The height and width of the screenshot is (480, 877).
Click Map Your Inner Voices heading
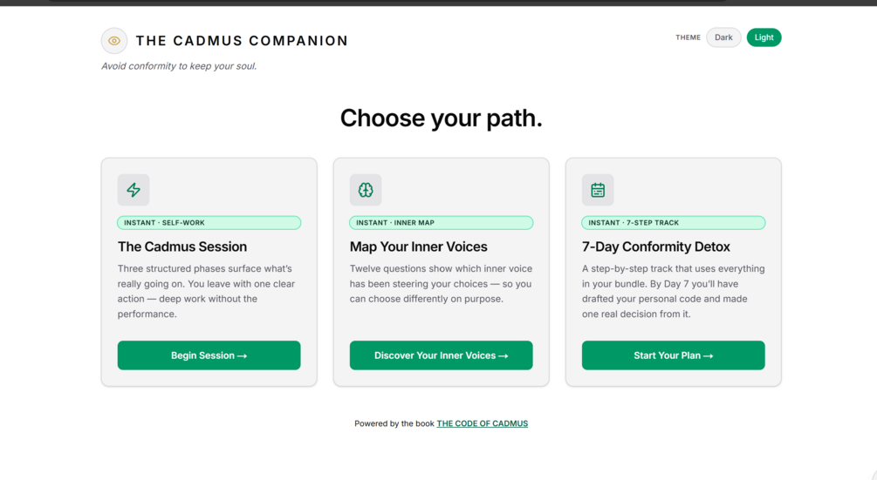click(x=419, y=247)
